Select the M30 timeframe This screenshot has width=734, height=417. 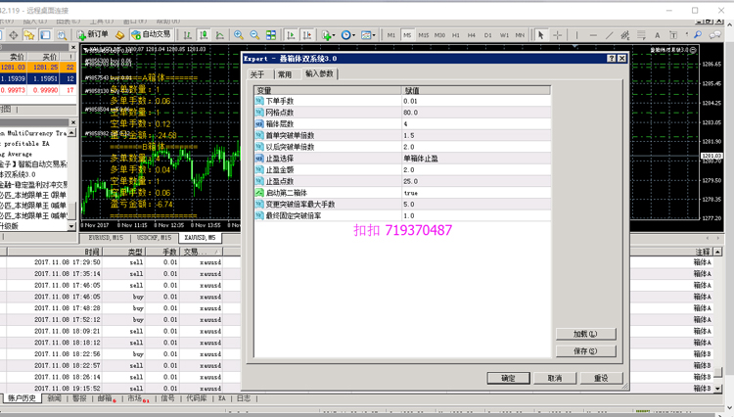(439, 35)
